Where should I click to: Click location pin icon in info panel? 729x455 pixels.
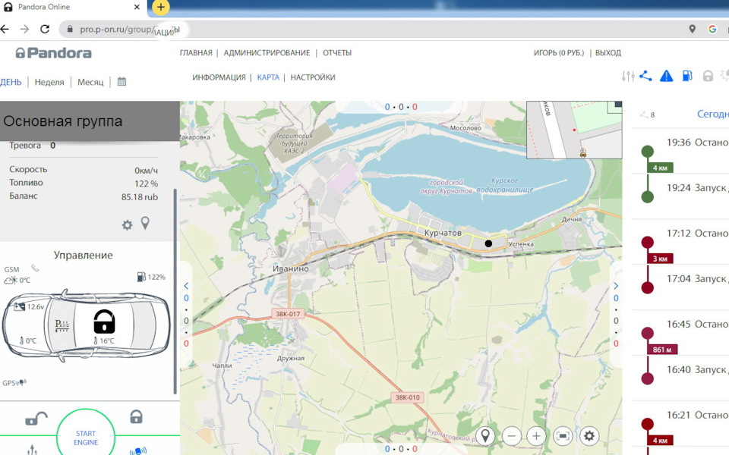pyautogui.click(x=146, y=223)
